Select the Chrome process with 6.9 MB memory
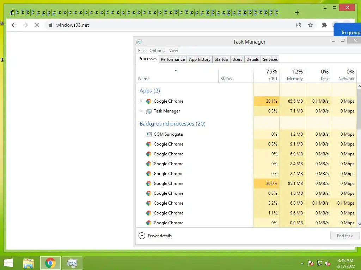Viewport: 361px width, 270px height. (246, 154)
